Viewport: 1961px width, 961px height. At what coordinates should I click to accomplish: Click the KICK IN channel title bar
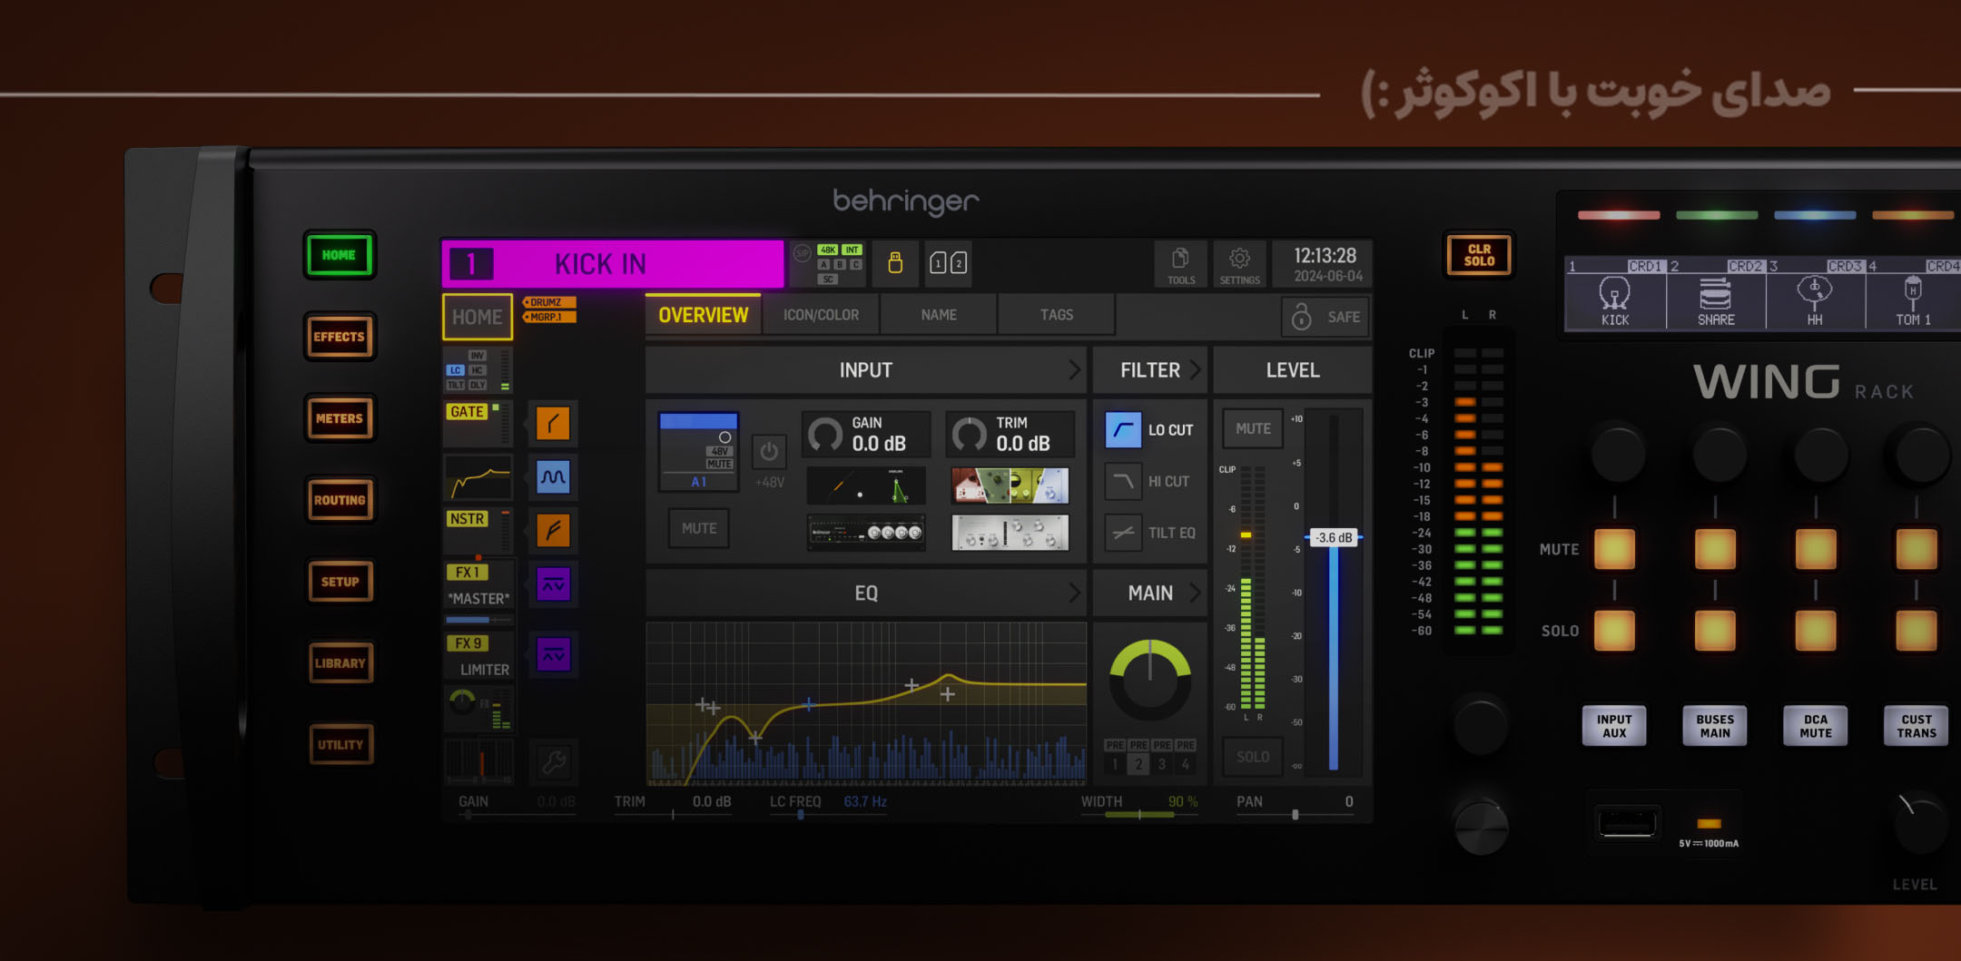614,264
